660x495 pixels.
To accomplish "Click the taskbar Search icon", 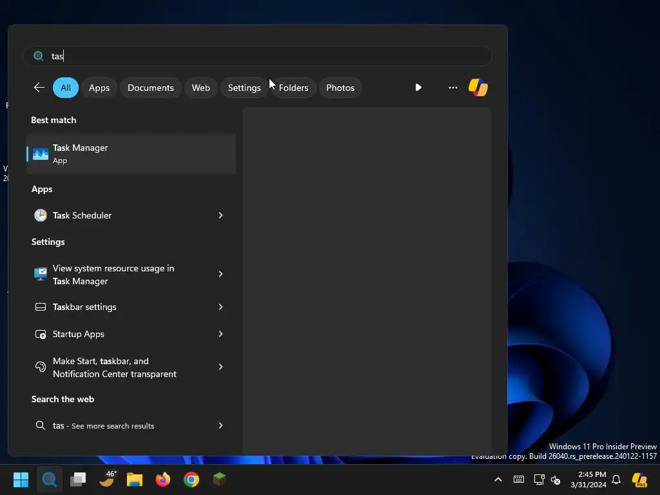I will coord(49,480).
